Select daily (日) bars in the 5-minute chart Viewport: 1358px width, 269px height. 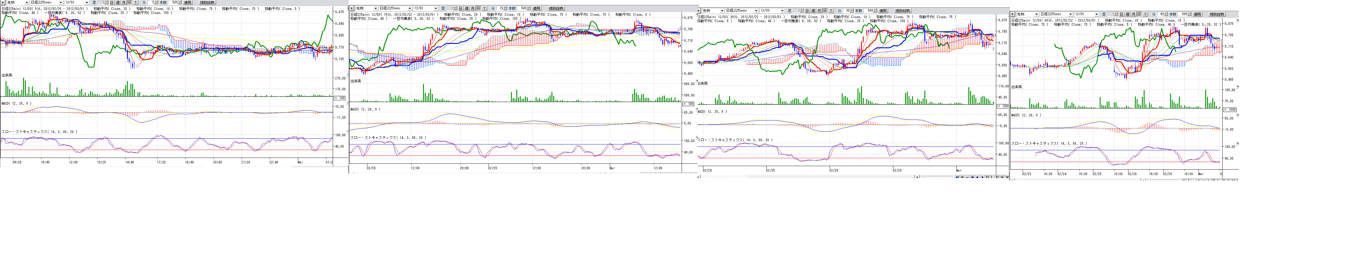click(x=111, y=3)
